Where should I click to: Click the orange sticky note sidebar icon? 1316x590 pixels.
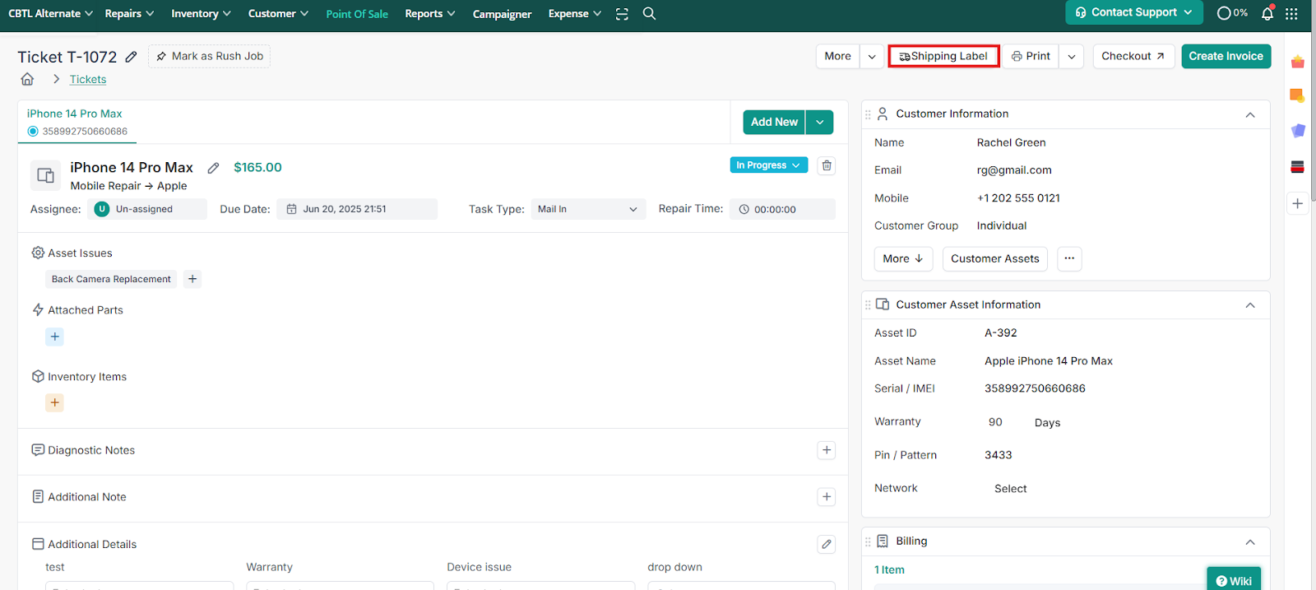click(1298, 95)
